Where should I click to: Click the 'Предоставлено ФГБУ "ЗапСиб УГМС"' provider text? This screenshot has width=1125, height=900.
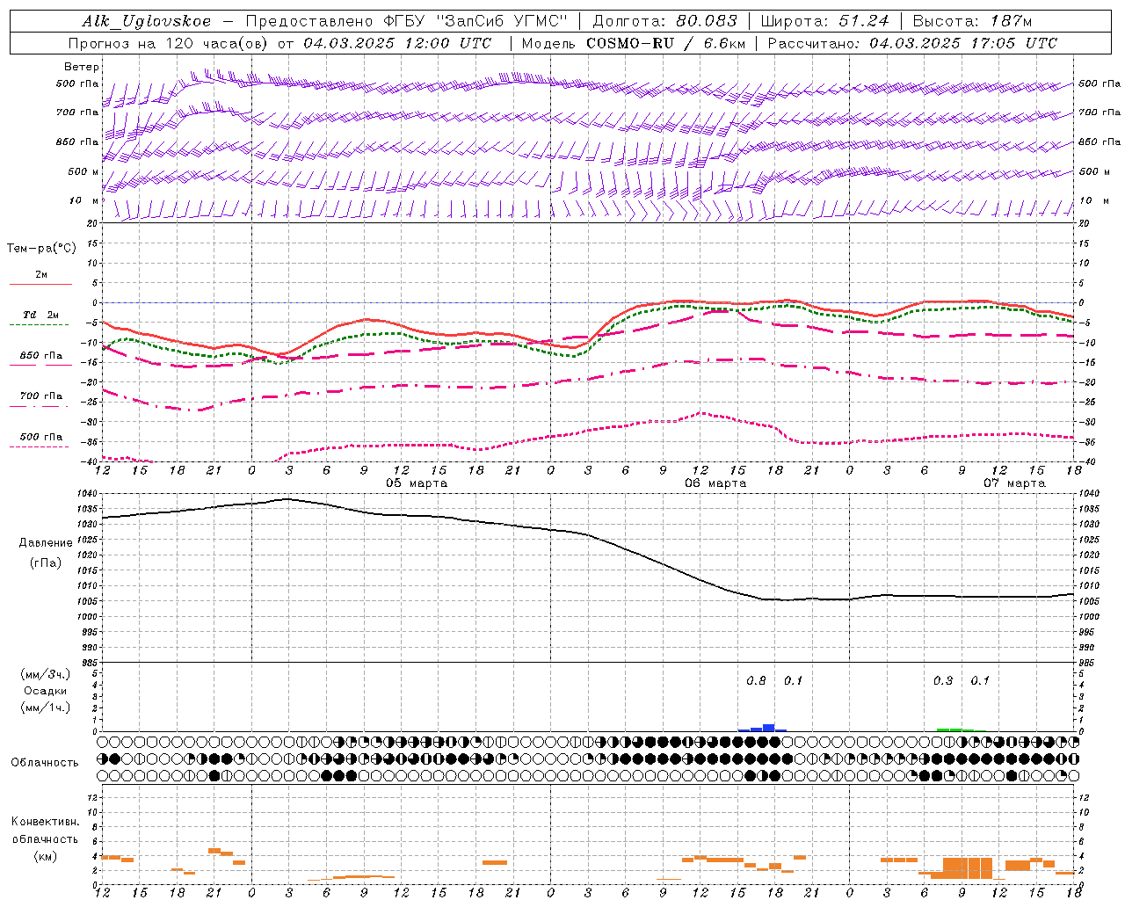pyautogui.click(x=407, y=21)
